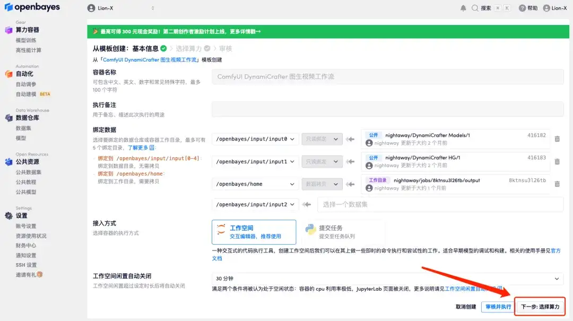Viewport: 573px width, 321px height.
Task: Open the ComfyUI DynamiCrafter template link
Action: tap(150, 59)
